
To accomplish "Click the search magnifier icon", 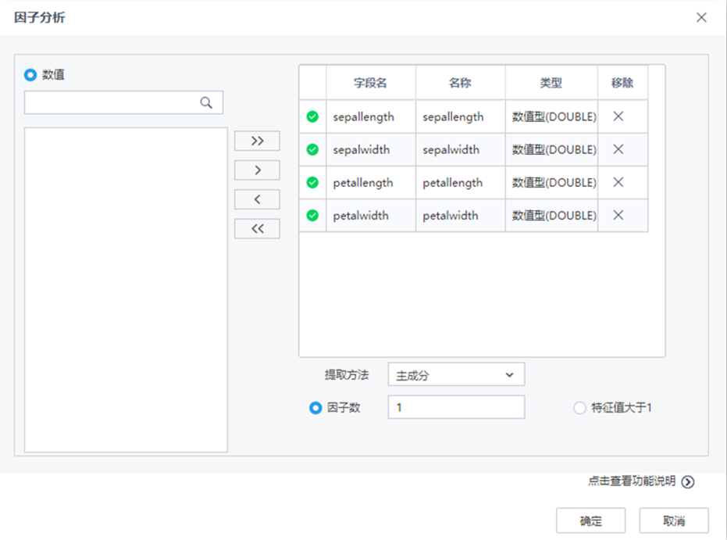I will (206, 102).
